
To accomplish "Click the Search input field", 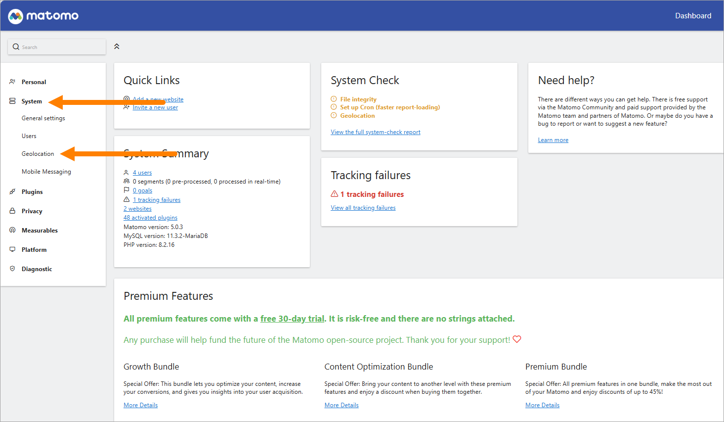I will [57, 47].
